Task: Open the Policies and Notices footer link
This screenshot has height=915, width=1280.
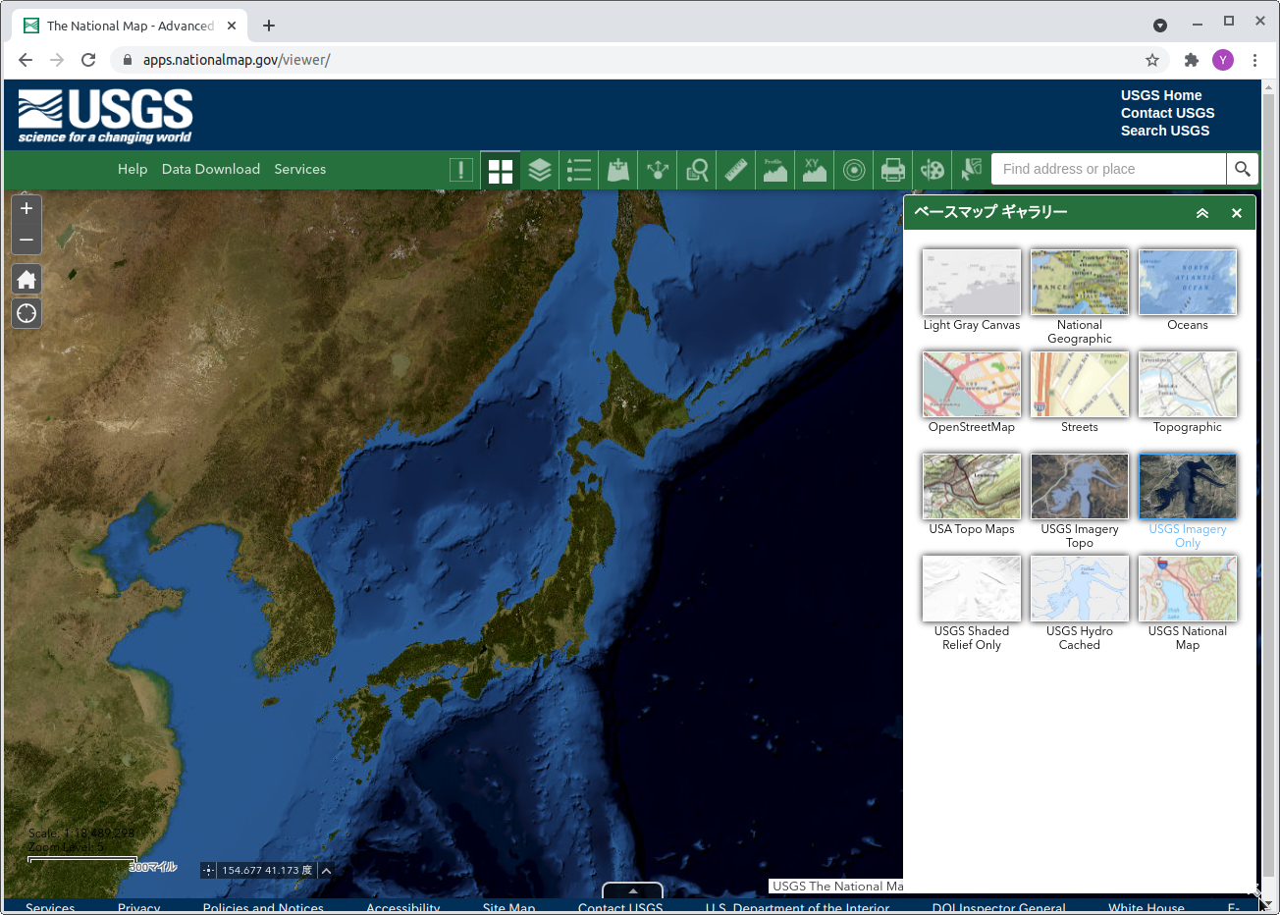Action: (x=263, y=907)
